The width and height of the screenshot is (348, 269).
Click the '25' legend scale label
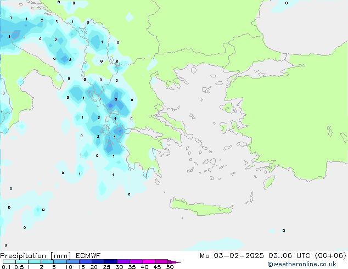point(106,267)
